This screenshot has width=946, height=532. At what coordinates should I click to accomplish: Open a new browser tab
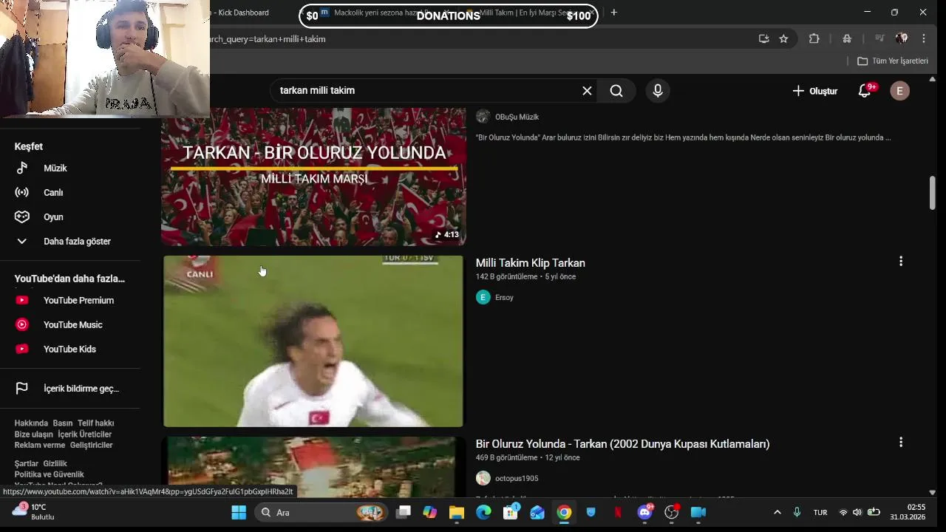(613, 13)
